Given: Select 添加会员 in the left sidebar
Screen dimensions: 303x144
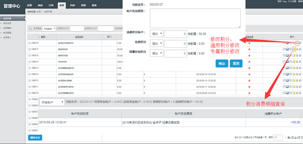Looking at the screenshot, I should point(7,23).
